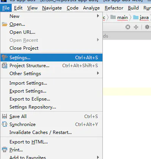Open the Refactor menu

(114, 8)
